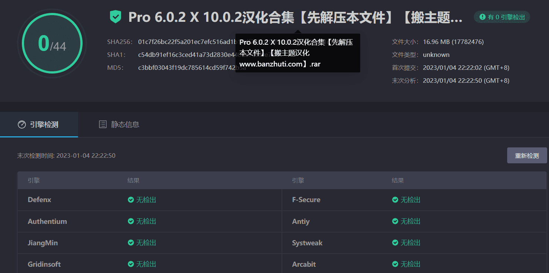This screenshot has width=549, height=273.
Task: Click the gauge icon on 引擎检测 tab
Action: pos(22,124)
